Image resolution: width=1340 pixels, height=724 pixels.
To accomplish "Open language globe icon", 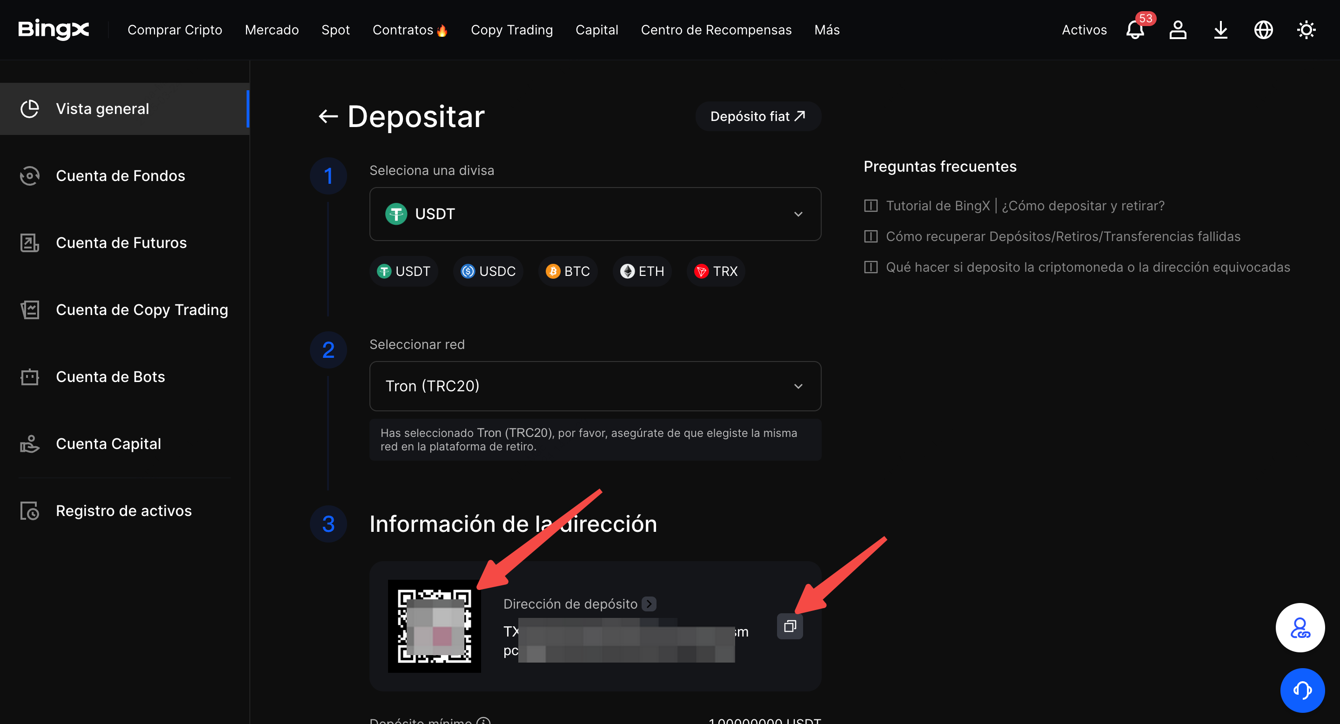I will tap(1263, 30).
